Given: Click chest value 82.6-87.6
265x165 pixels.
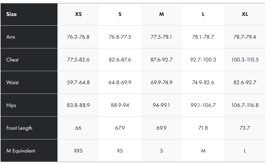Looking at the screenshot, I should tap(120, 60).
